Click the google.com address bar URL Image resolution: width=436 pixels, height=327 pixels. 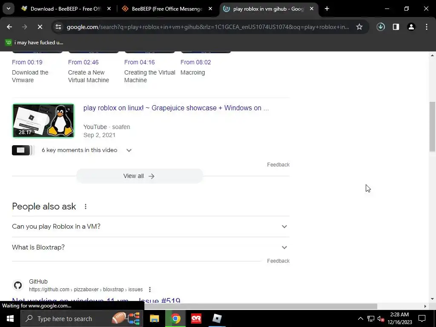click(x=208, y=27)
